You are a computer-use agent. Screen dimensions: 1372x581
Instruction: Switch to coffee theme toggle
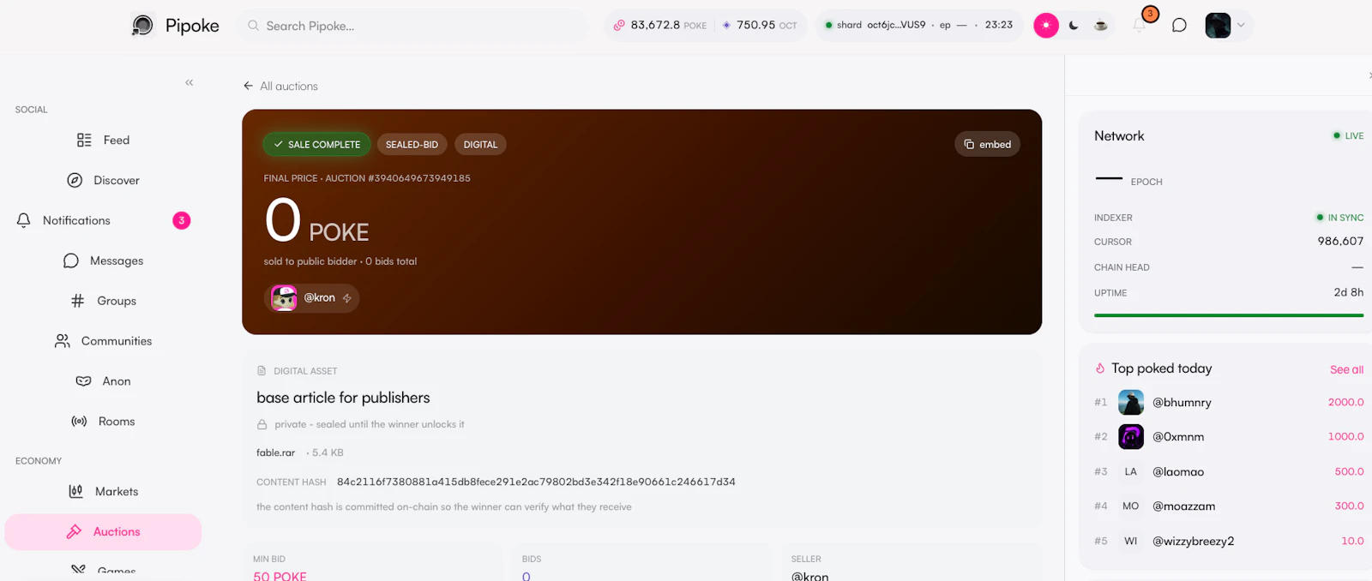[1100, 26]
